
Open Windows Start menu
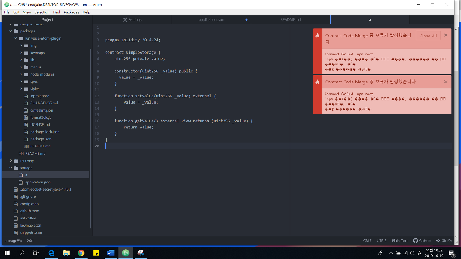point(7,253)
